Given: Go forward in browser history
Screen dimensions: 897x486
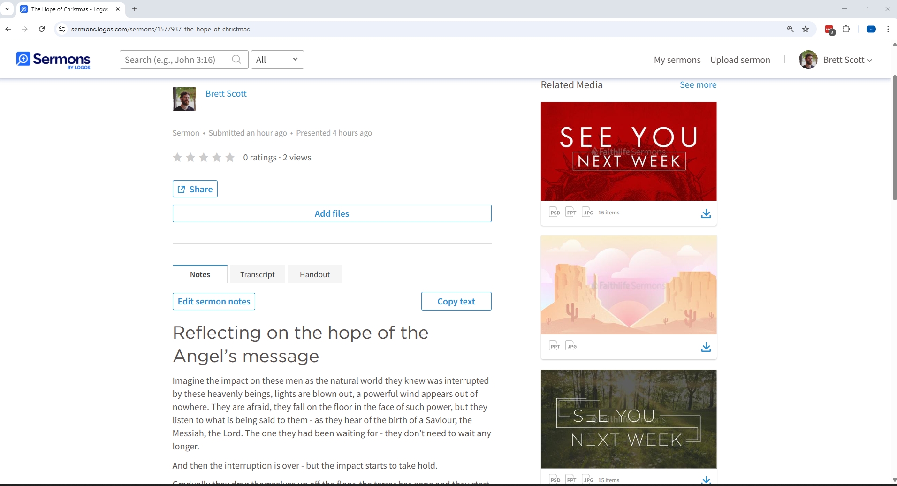Looking at the screenshot, I should 25,29.
